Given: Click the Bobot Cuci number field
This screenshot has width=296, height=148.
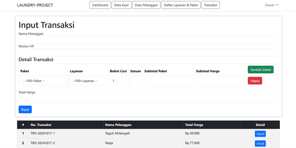Looking at the screenshot, I should pos(118,81).
